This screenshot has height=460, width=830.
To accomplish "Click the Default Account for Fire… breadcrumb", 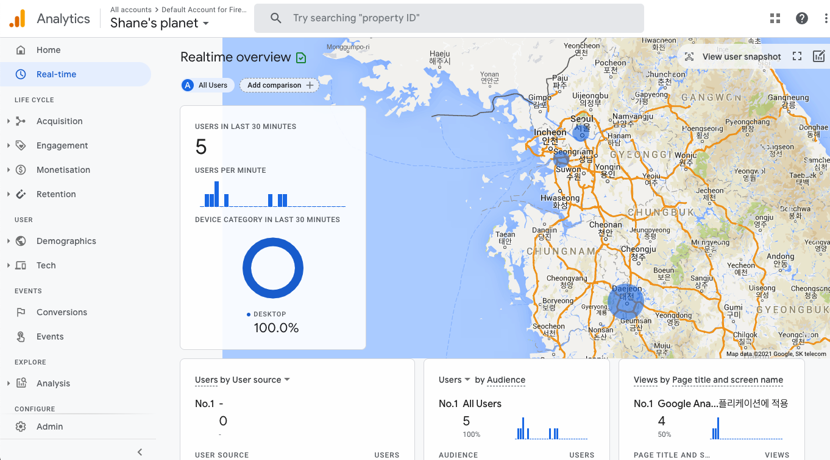I will point(204,10).
